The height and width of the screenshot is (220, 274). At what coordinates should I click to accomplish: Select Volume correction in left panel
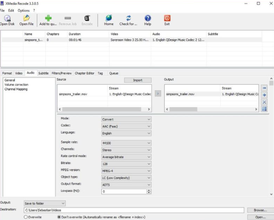[16, 84]
